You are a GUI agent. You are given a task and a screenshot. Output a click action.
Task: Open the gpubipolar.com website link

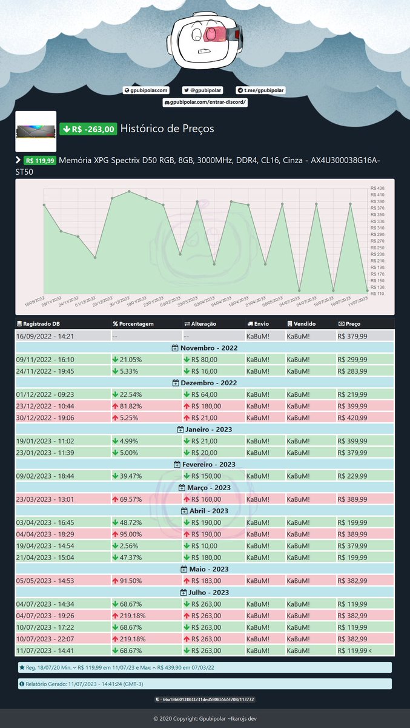click(x=145, y=90)
